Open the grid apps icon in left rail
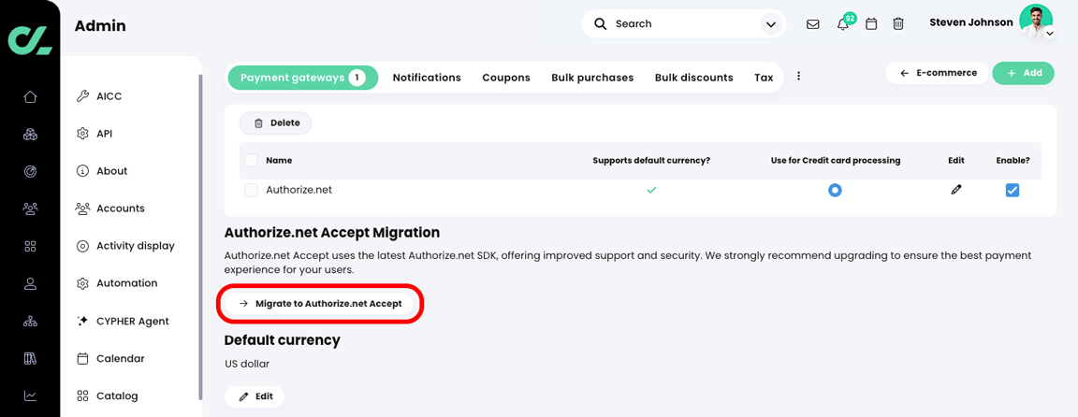The width and height of the screenshot is (1078, 417). pyautogui.click(x=30, y=246)
